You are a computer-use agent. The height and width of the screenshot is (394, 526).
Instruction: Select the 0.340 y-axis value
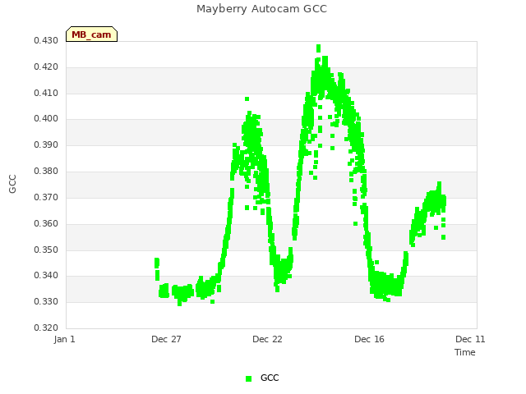click(46, 276)
